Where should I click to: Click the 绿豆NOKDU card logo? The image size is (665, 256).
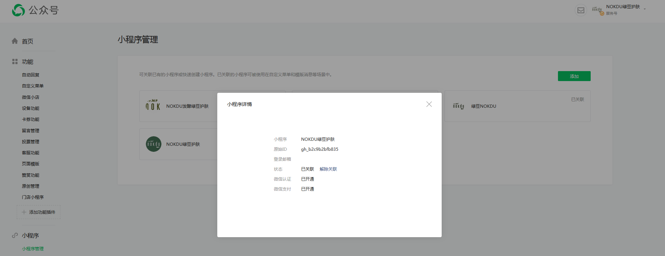tap(458, 106)
